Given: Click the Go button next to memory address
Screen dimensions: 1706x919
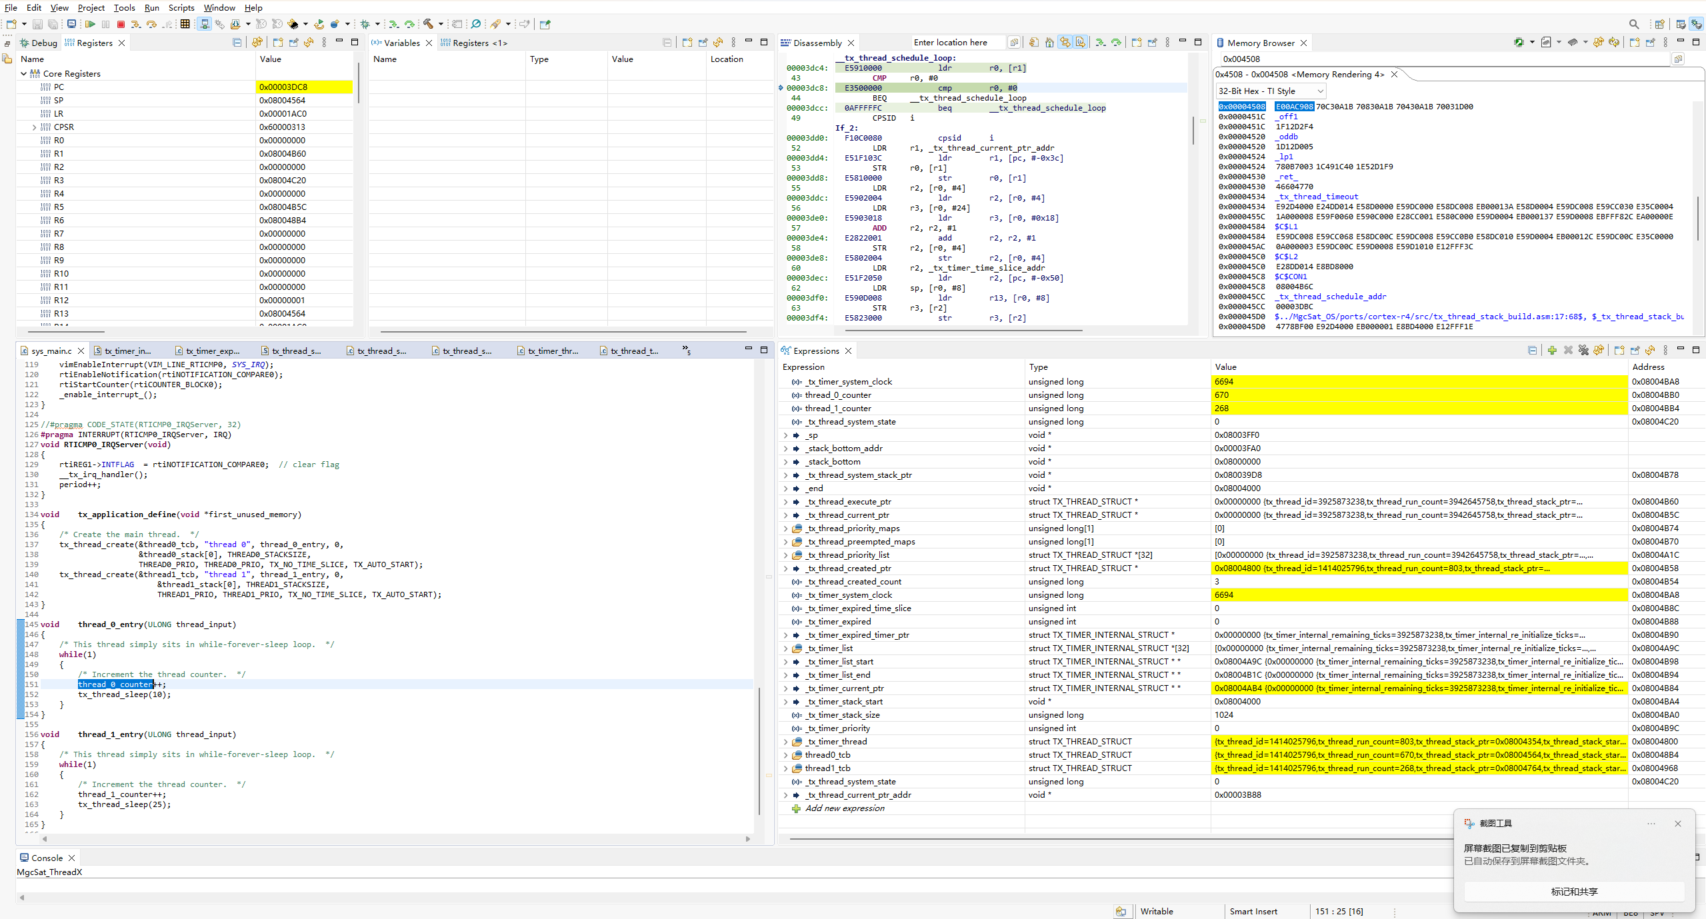Looking at the screenshot, I should (1678, 59).
